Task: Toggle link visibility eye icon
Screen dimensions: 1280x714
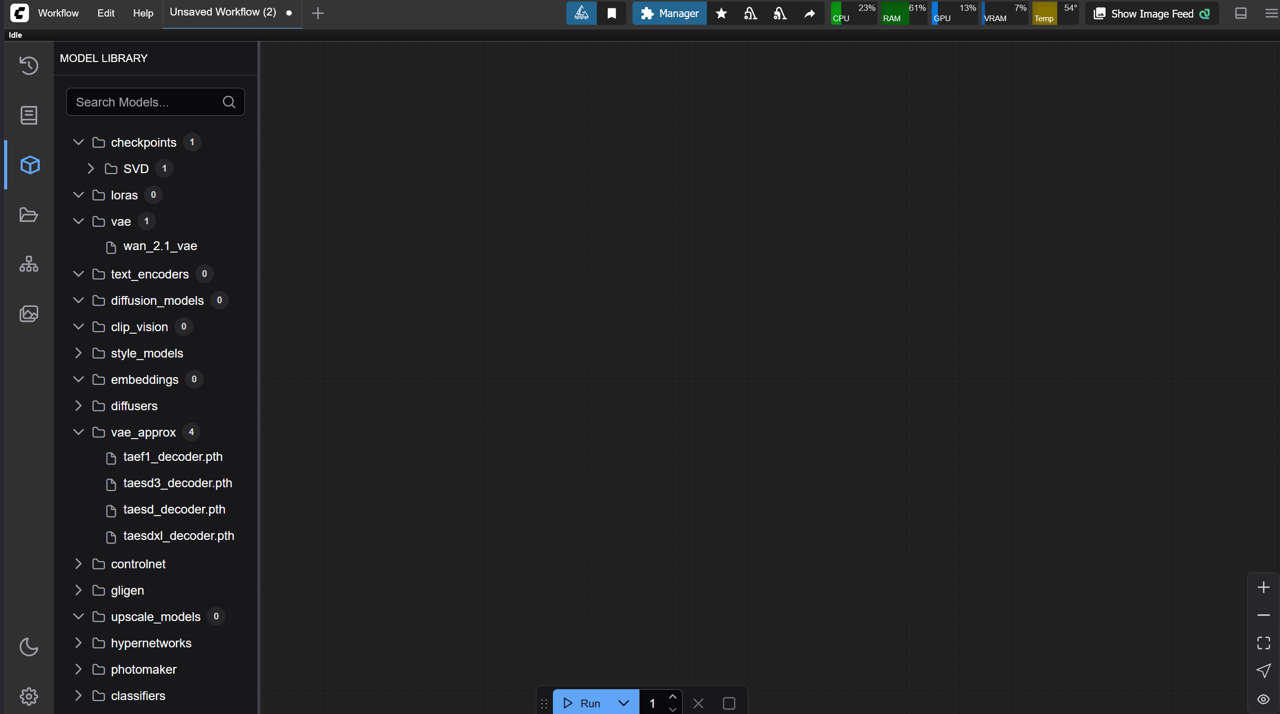Action: coord(1263,699)
